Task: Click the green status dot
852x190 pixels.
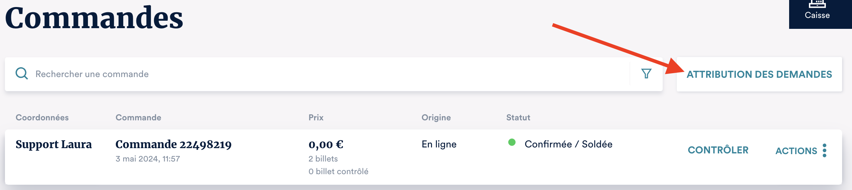Action: 512,142
